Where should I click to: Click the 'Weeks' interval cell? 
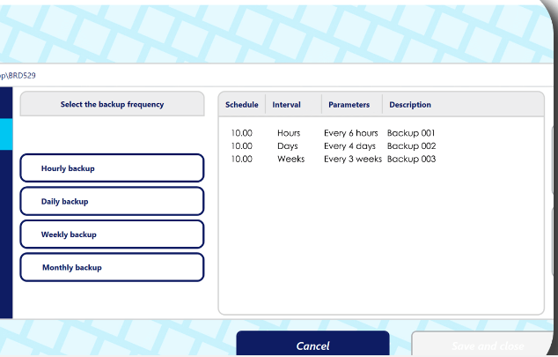click(x=290, y=159)
